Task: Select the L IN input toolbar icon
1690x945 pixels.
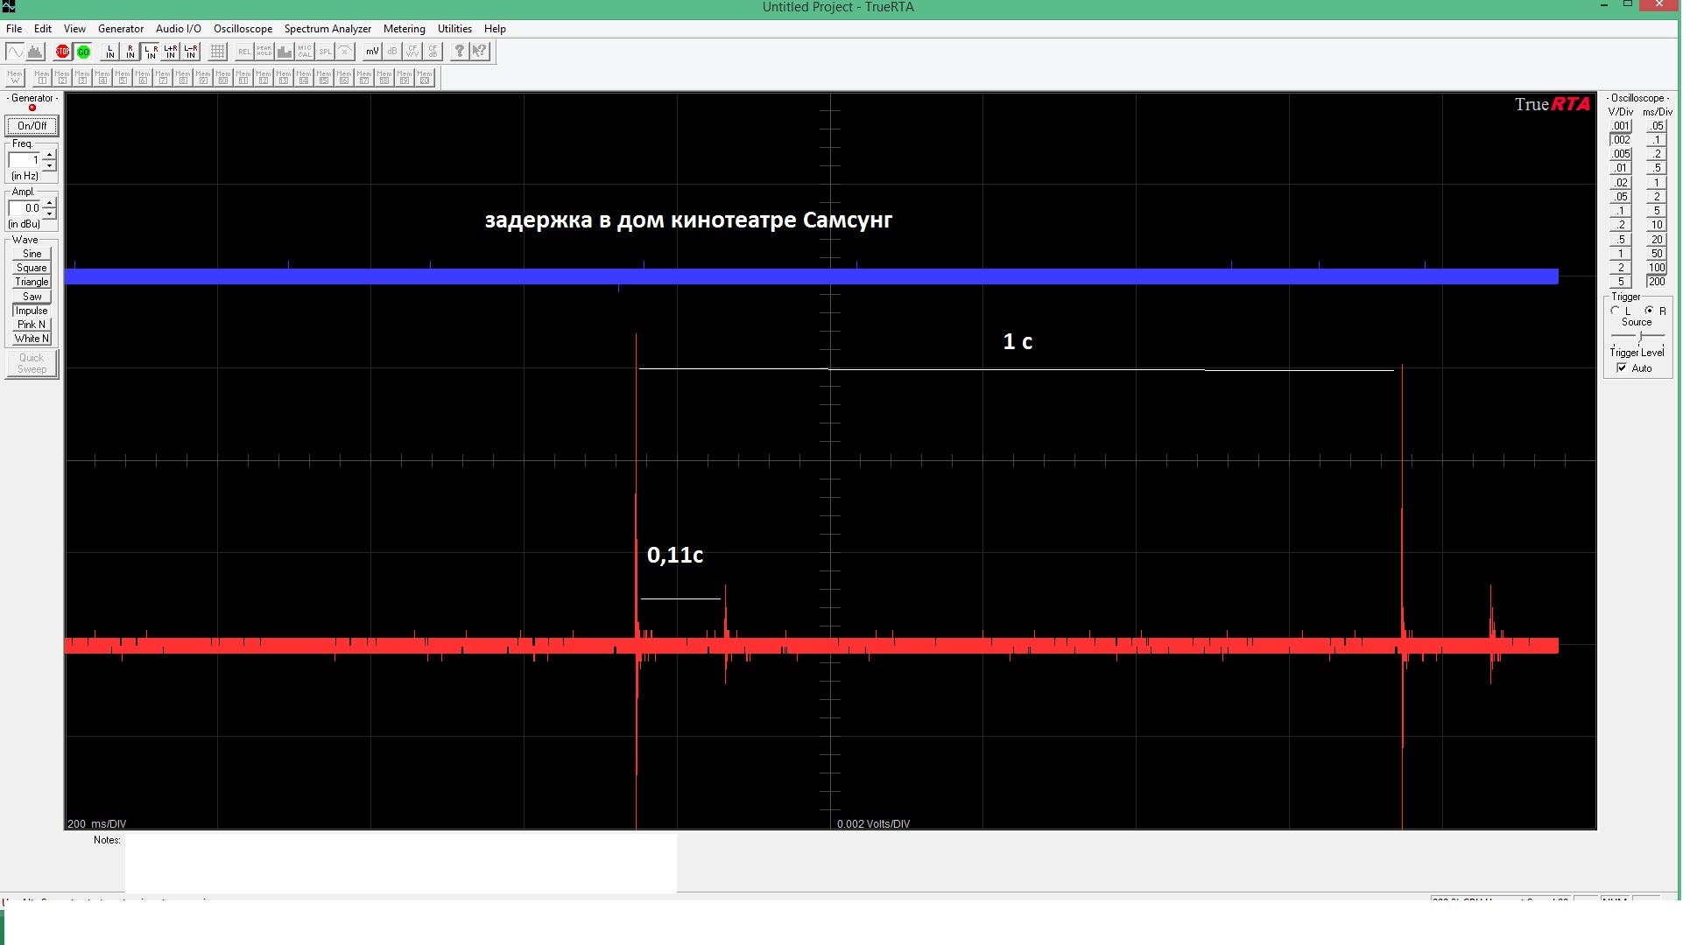Action: tap(110, 52)
